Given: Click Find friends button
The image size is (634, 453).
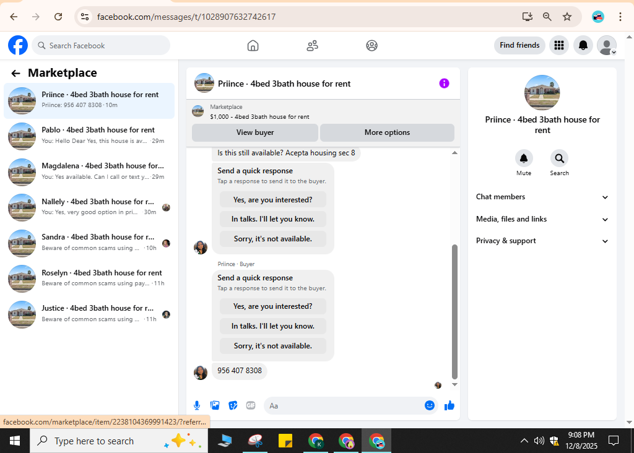Looking at the screenshot, I should [x=519, y=45].
